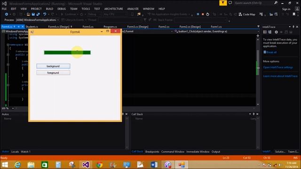Image resolution: width=301 pixels, height=169 pixels.
Task: Click the bookmark icon in the toolbar
Action: coord(294,15)
